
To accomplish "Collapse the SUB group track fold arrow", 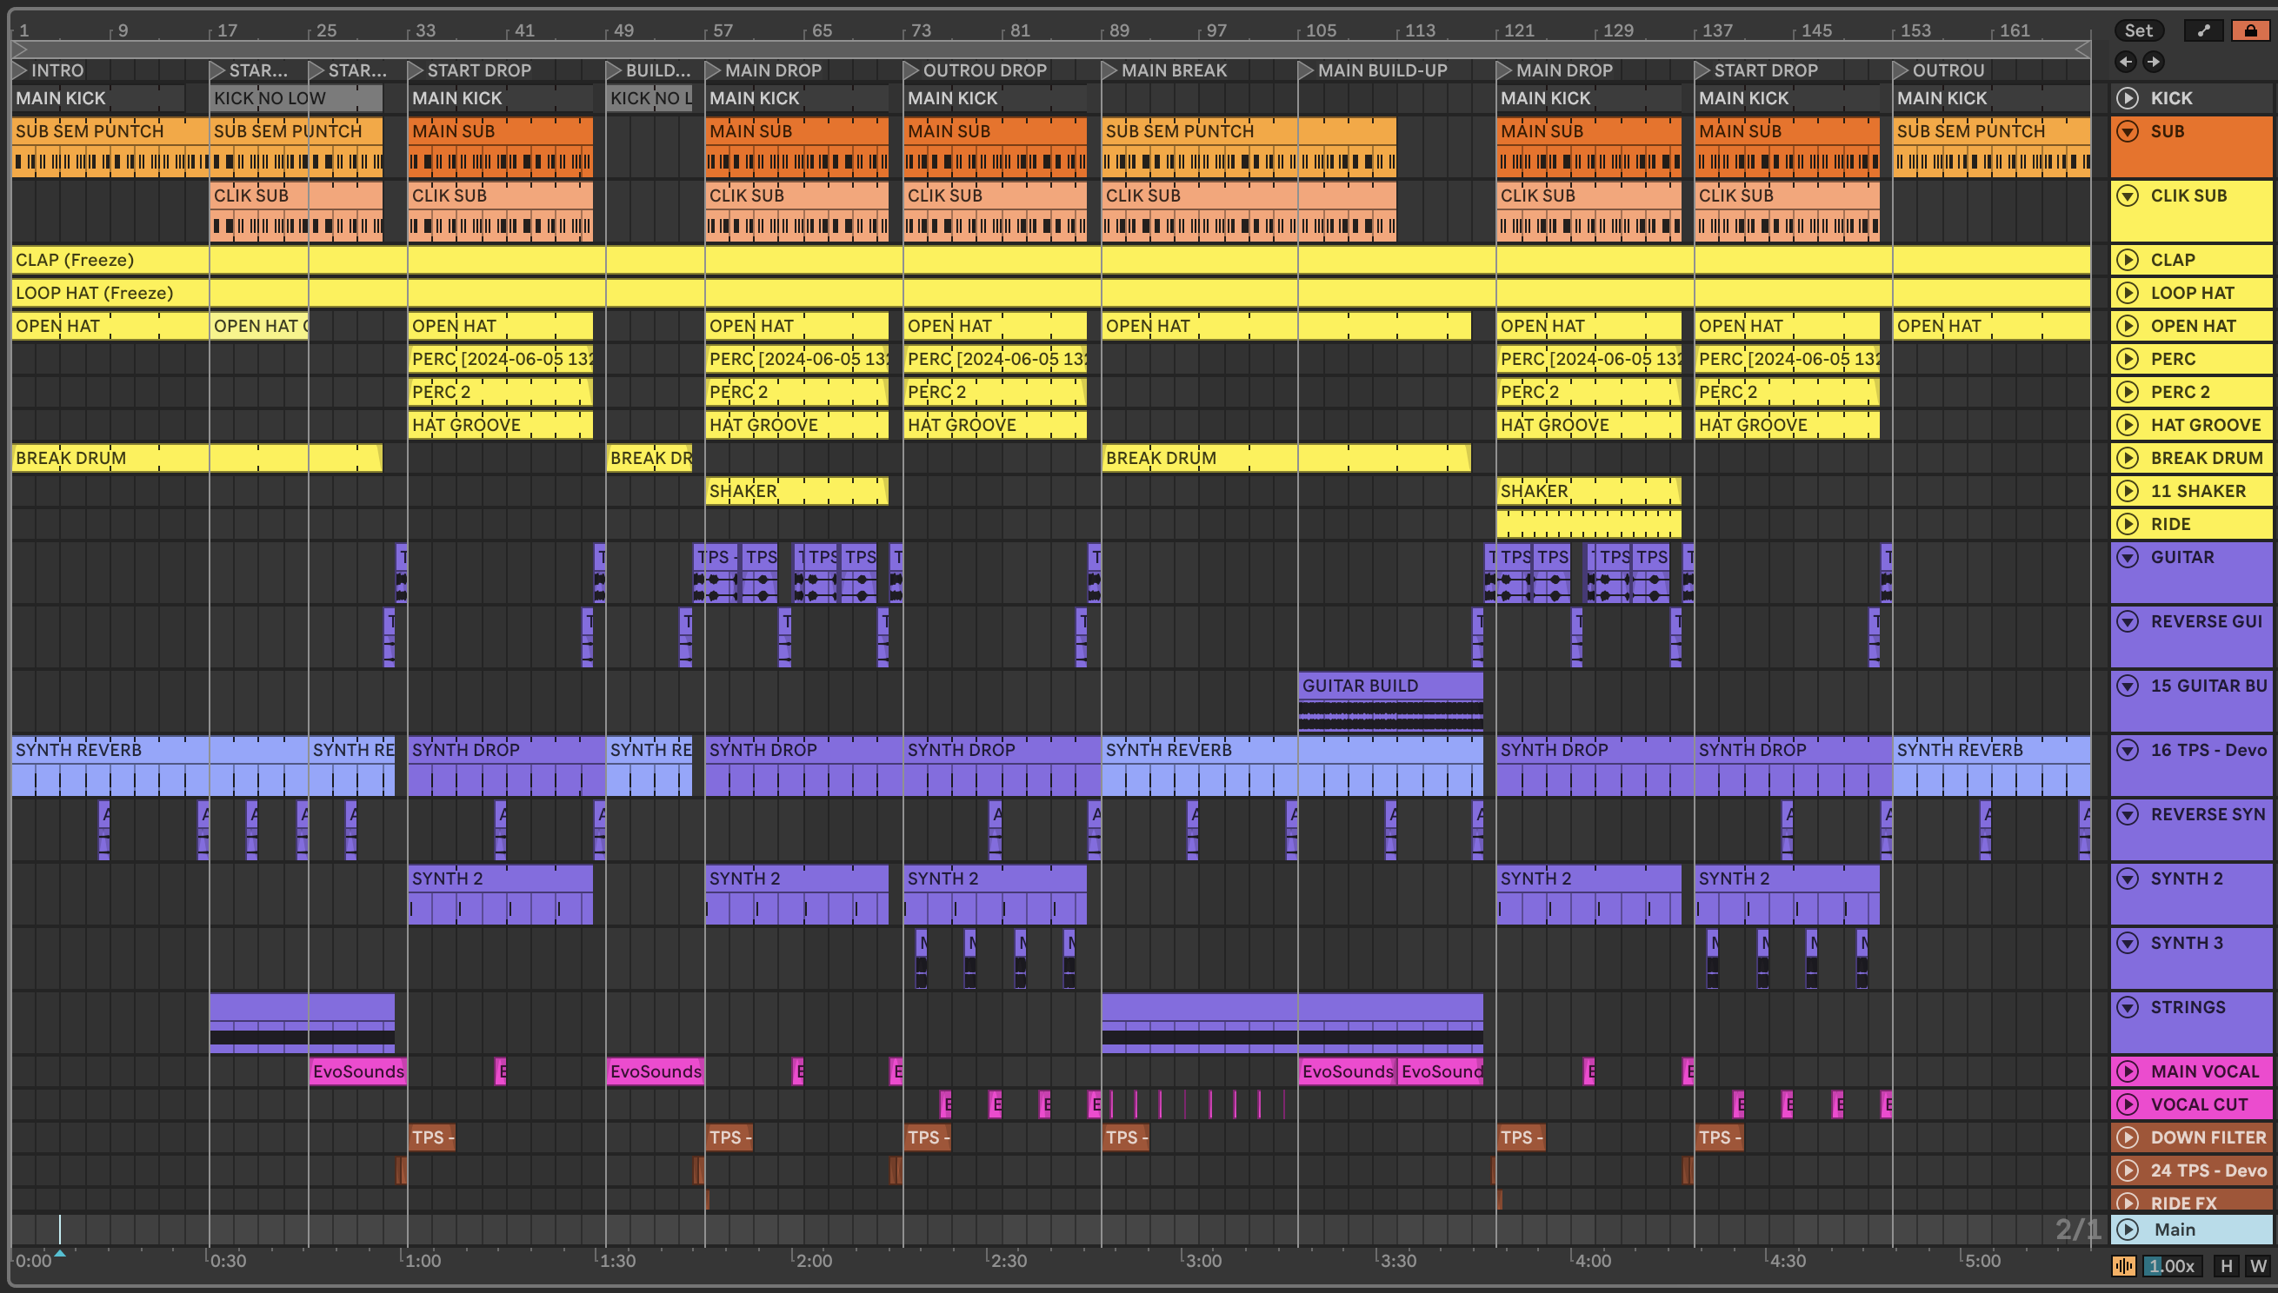I will [2128, 131].
